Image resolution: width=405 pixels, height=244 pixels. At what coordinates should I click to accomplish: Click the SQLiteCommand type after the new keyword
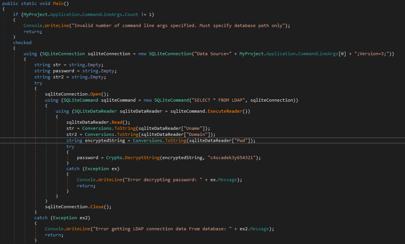(x=171, y=100)
